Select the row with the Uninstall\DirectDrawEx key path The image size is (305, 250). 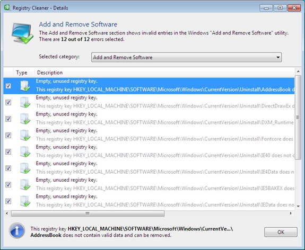pyautogui.click(x=149, y=102)
